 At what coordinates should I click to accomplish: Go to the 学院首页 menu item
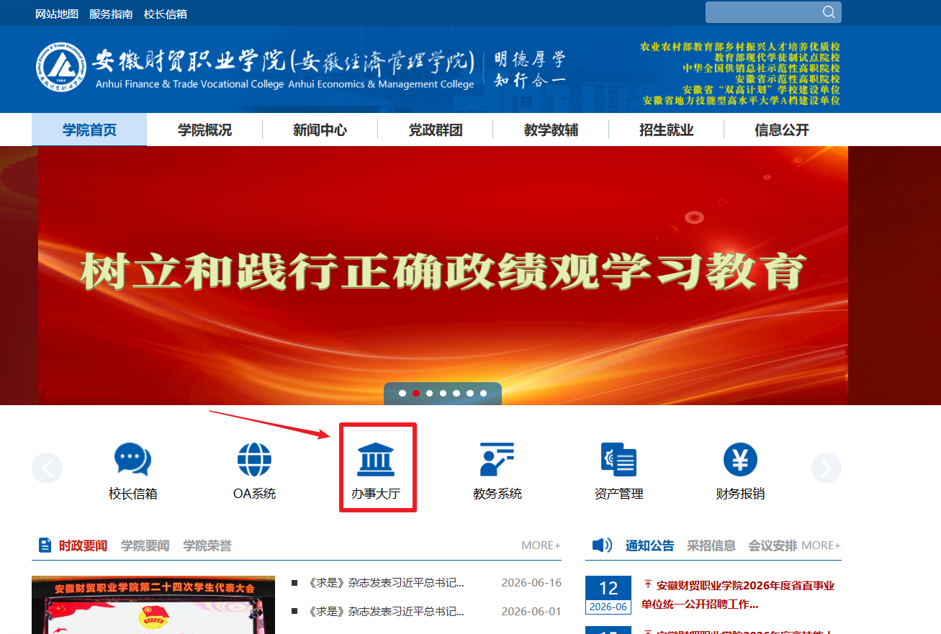(89, 130)
